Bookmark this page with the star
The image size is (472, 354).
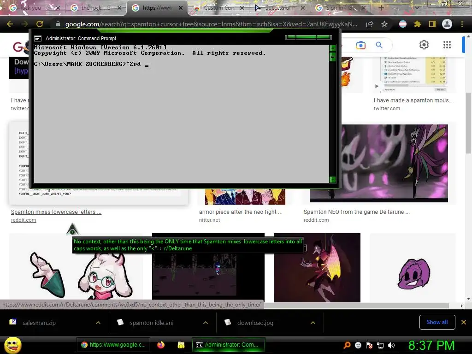pyautogui.click(x=384, y=24)
